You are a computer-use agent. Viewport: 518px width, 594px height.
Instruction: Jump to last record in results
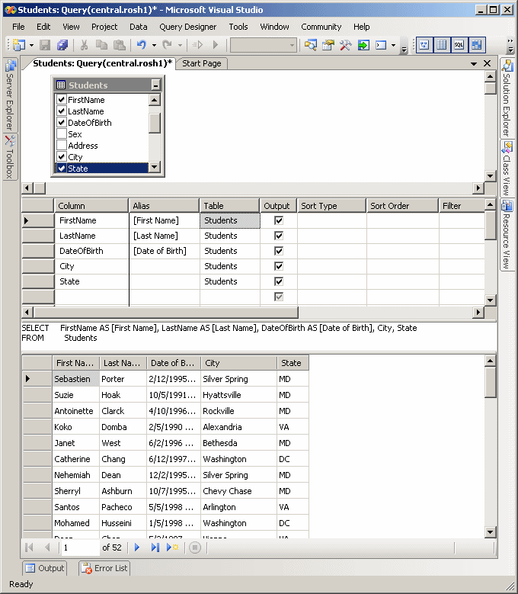(x=155, y=547)
